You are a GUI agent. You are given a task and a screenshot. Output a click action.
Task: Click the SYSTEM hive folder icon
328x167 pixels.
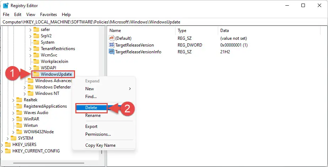(14, 138)
